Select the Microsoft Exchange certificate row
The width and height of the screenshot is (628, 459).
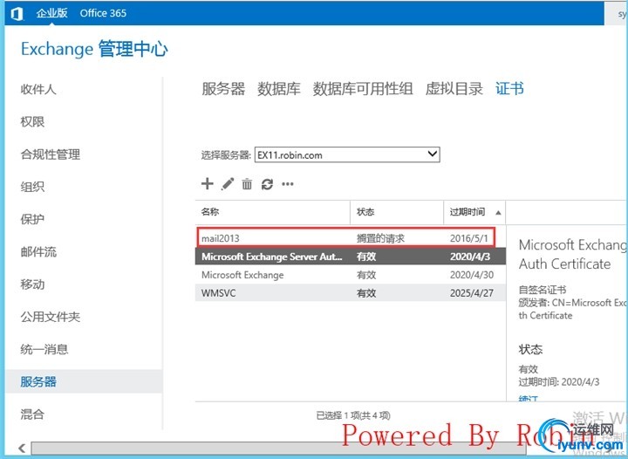click(x=351, y=275)
